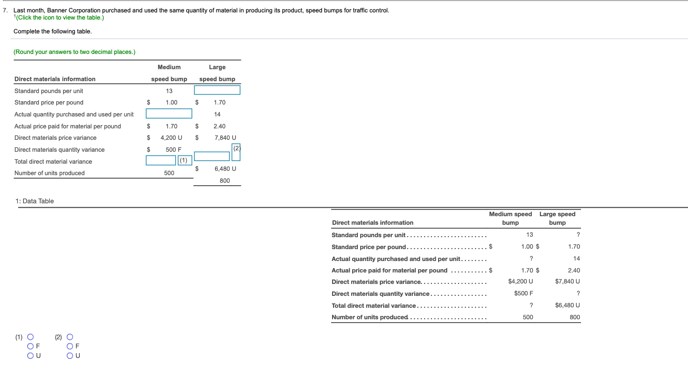Select U for item (1)
688x387 pixels.
(x=30, y=356)
